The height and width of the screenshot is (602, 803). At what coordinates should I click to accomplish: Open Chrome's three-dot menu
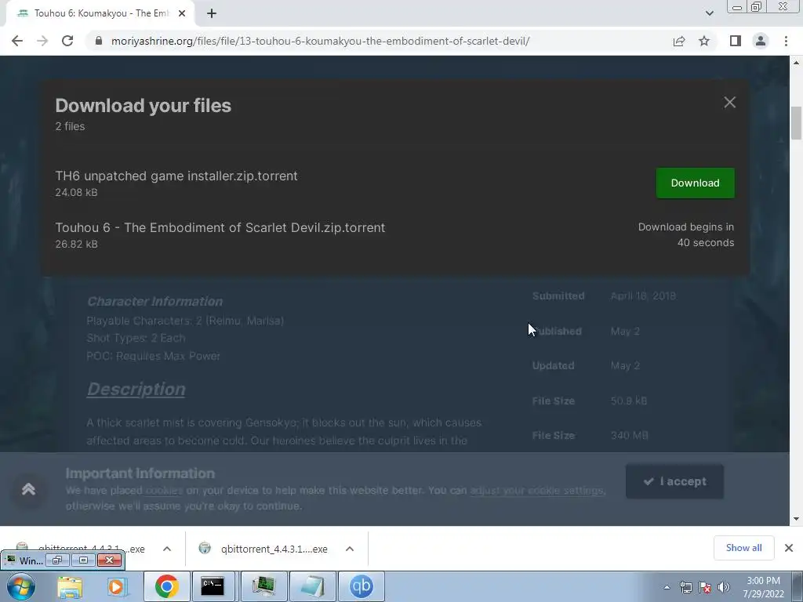click(x=786, y=41)
